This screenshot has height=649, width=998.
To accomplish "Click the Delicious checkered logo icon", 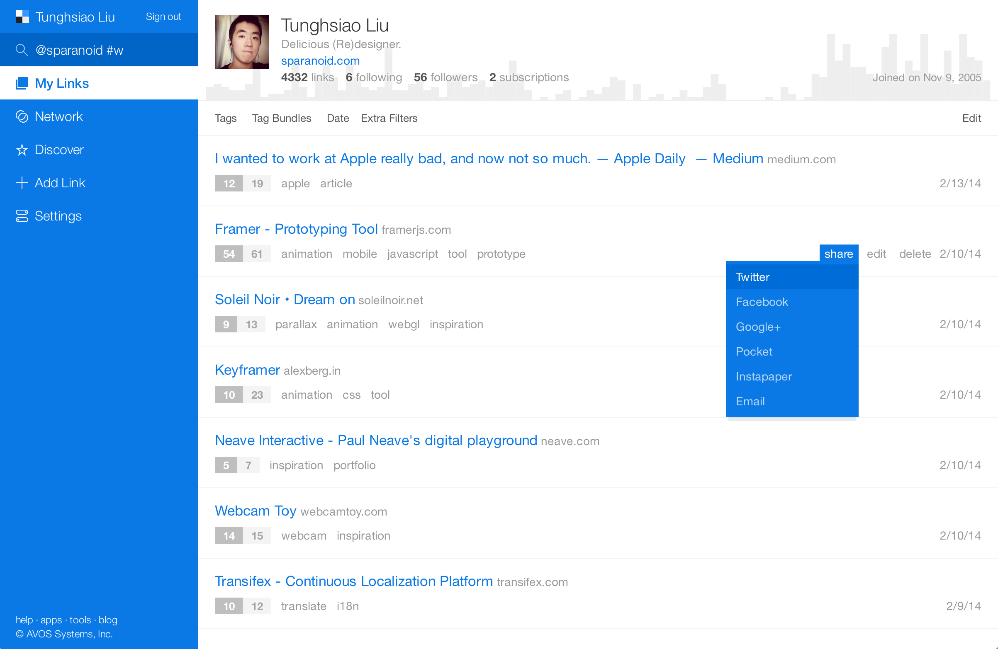I will point(22,17).
